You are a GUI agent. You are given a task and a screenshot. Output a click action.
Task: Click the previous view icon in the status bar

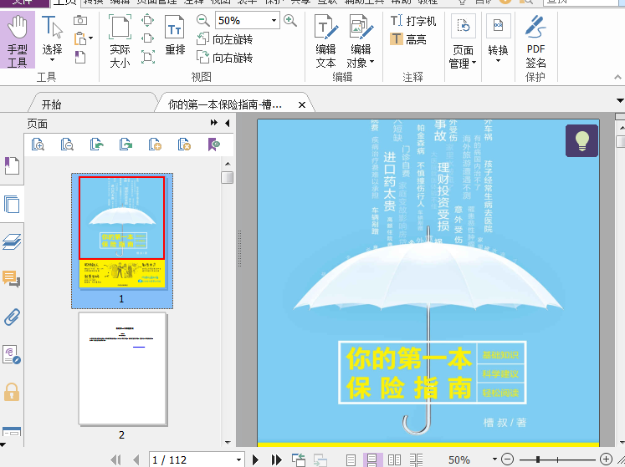pos(299,459)
